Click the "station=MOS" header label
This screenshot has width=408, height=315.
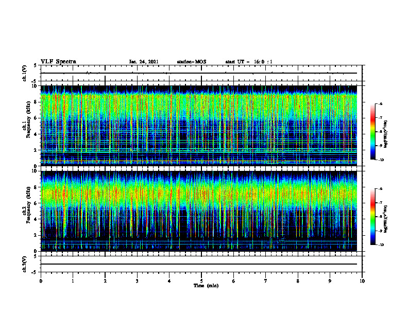[192, 62]
